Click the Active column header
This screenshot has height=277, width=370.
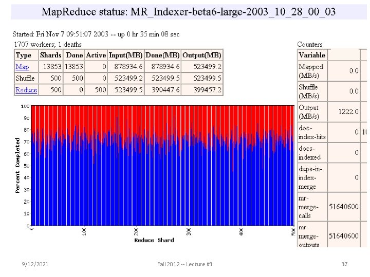click(x=96, y=55)
